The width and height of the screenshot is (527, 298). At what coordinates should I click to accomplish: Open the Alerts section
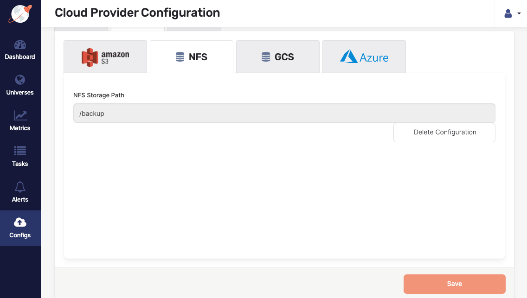click(20, 192)
